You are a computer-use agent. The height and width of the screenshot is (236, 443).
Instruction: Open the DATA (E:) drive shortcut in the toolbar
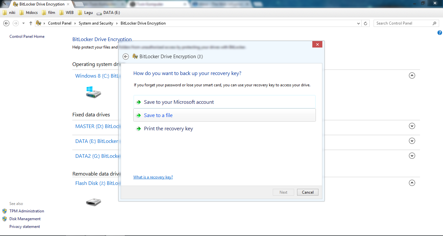[x=108, y=13]
